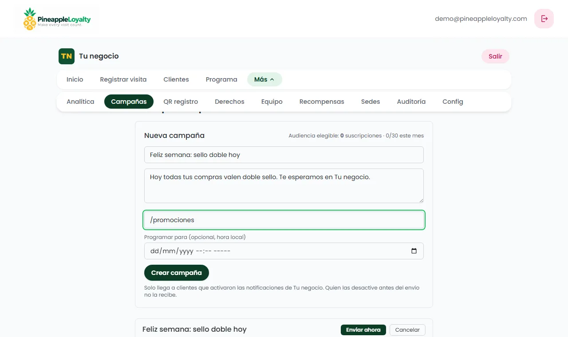Click the notification disclaimer note
Image resolution: width=568 pixels, height=337 pixels.
pyautogui.click(x=282, y=291)
